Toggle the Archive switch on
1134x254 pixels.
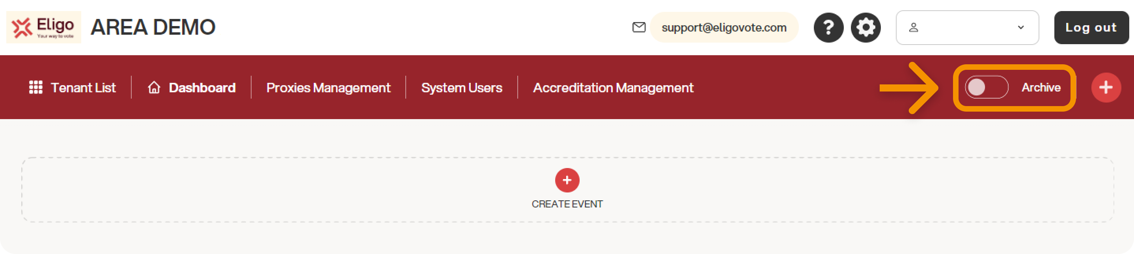pos(986,87)
